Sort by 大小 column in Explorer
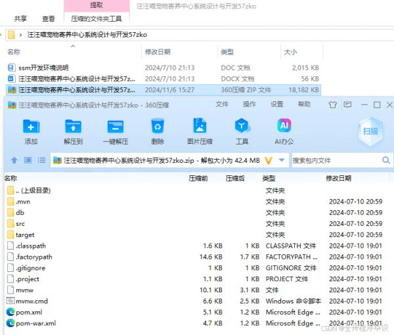The width and height of the screenshot is (394, 335). click(x=290, y=52)
